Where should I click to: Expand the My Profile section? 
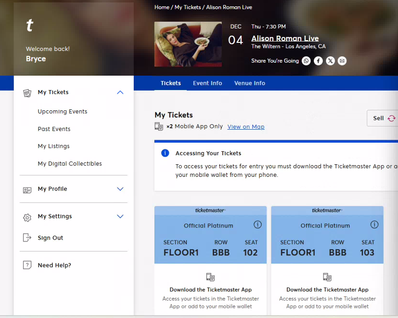pyautogui.click(x=120, y=189)
